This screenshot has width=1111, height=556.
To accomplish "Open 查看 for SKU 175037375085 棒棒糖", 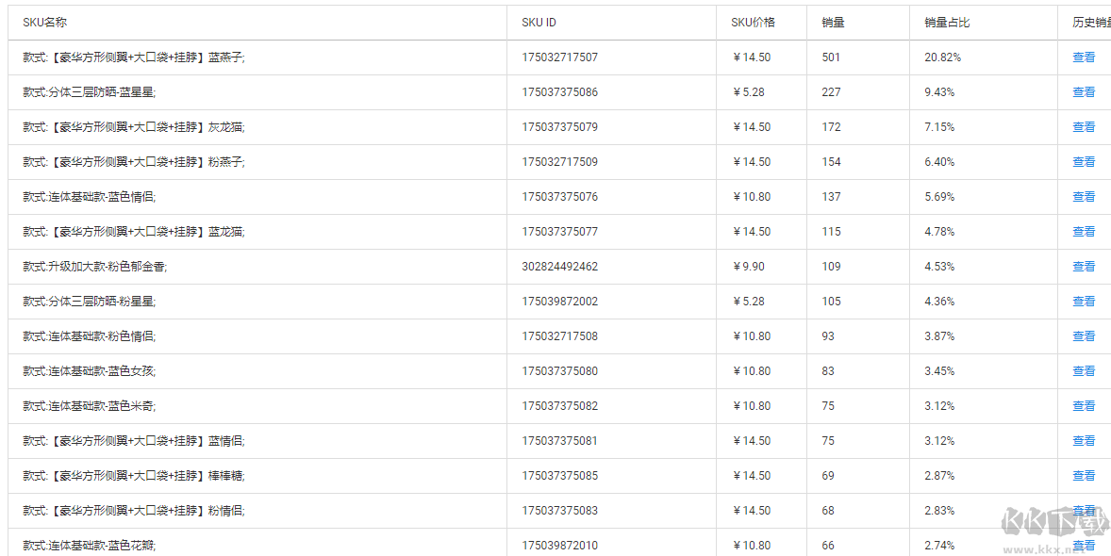I will (1084, 476).
